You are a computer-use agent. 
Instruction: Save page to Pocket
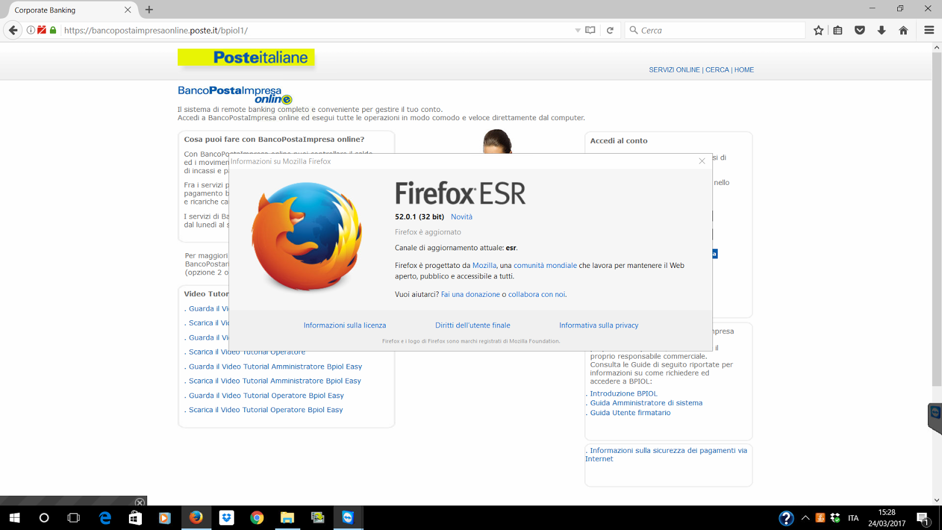[860, 30]
